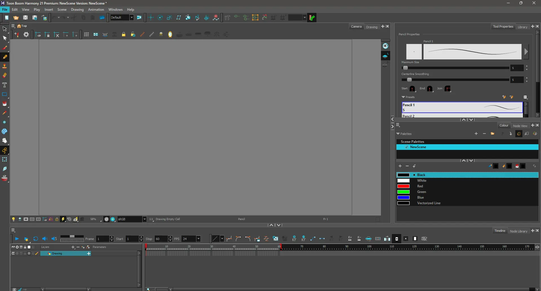541x291 pixels.
Task: Click the Show Grid icon
Action: (87, 34)
